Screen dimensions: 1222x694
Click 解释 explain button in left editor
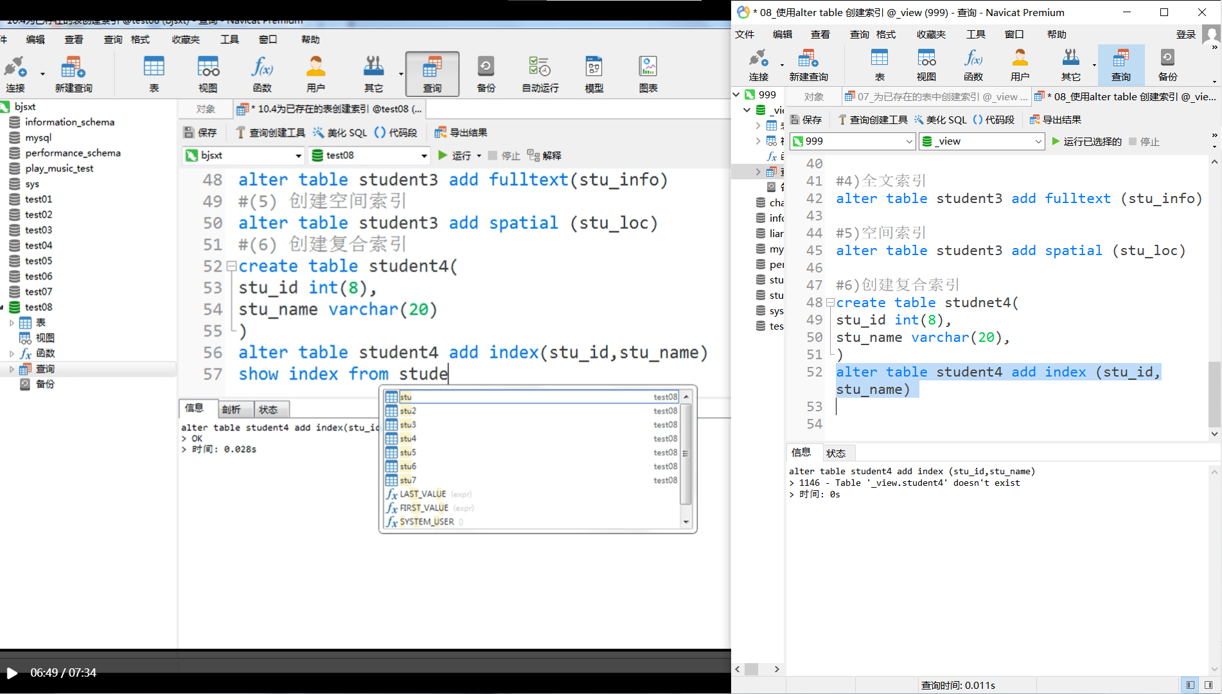(544, 156)
